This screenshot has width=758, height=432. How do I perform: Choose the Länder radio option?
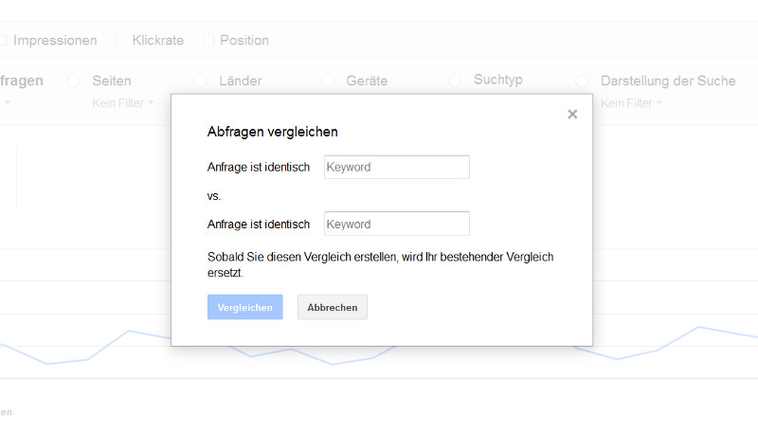pos(200,81)
